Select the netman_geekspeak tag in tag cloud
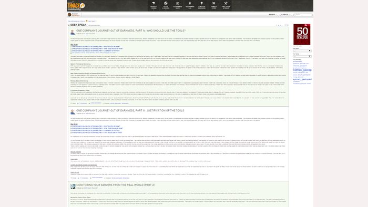 click(302, 70)
